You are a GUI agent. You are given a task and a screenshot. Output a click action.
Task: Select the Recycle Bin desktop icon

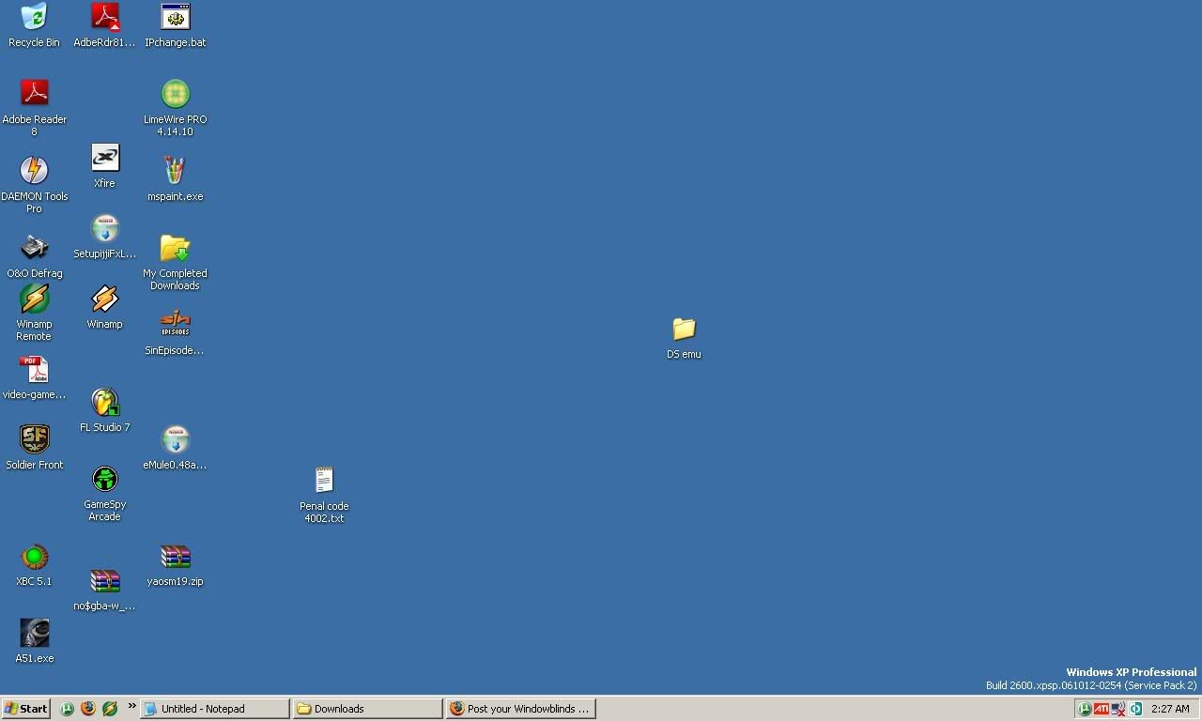click(34, 17)
